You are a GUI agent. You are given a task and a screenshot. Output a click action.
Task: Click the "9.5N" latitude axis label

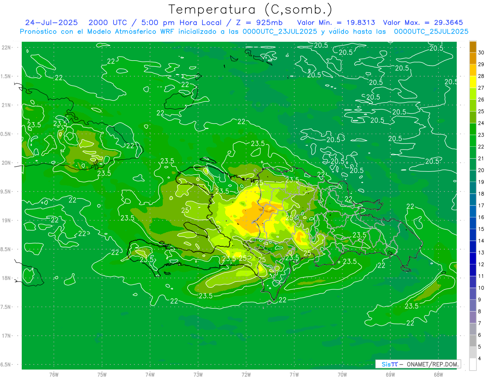pyautogui.click(x=6, y=191)
